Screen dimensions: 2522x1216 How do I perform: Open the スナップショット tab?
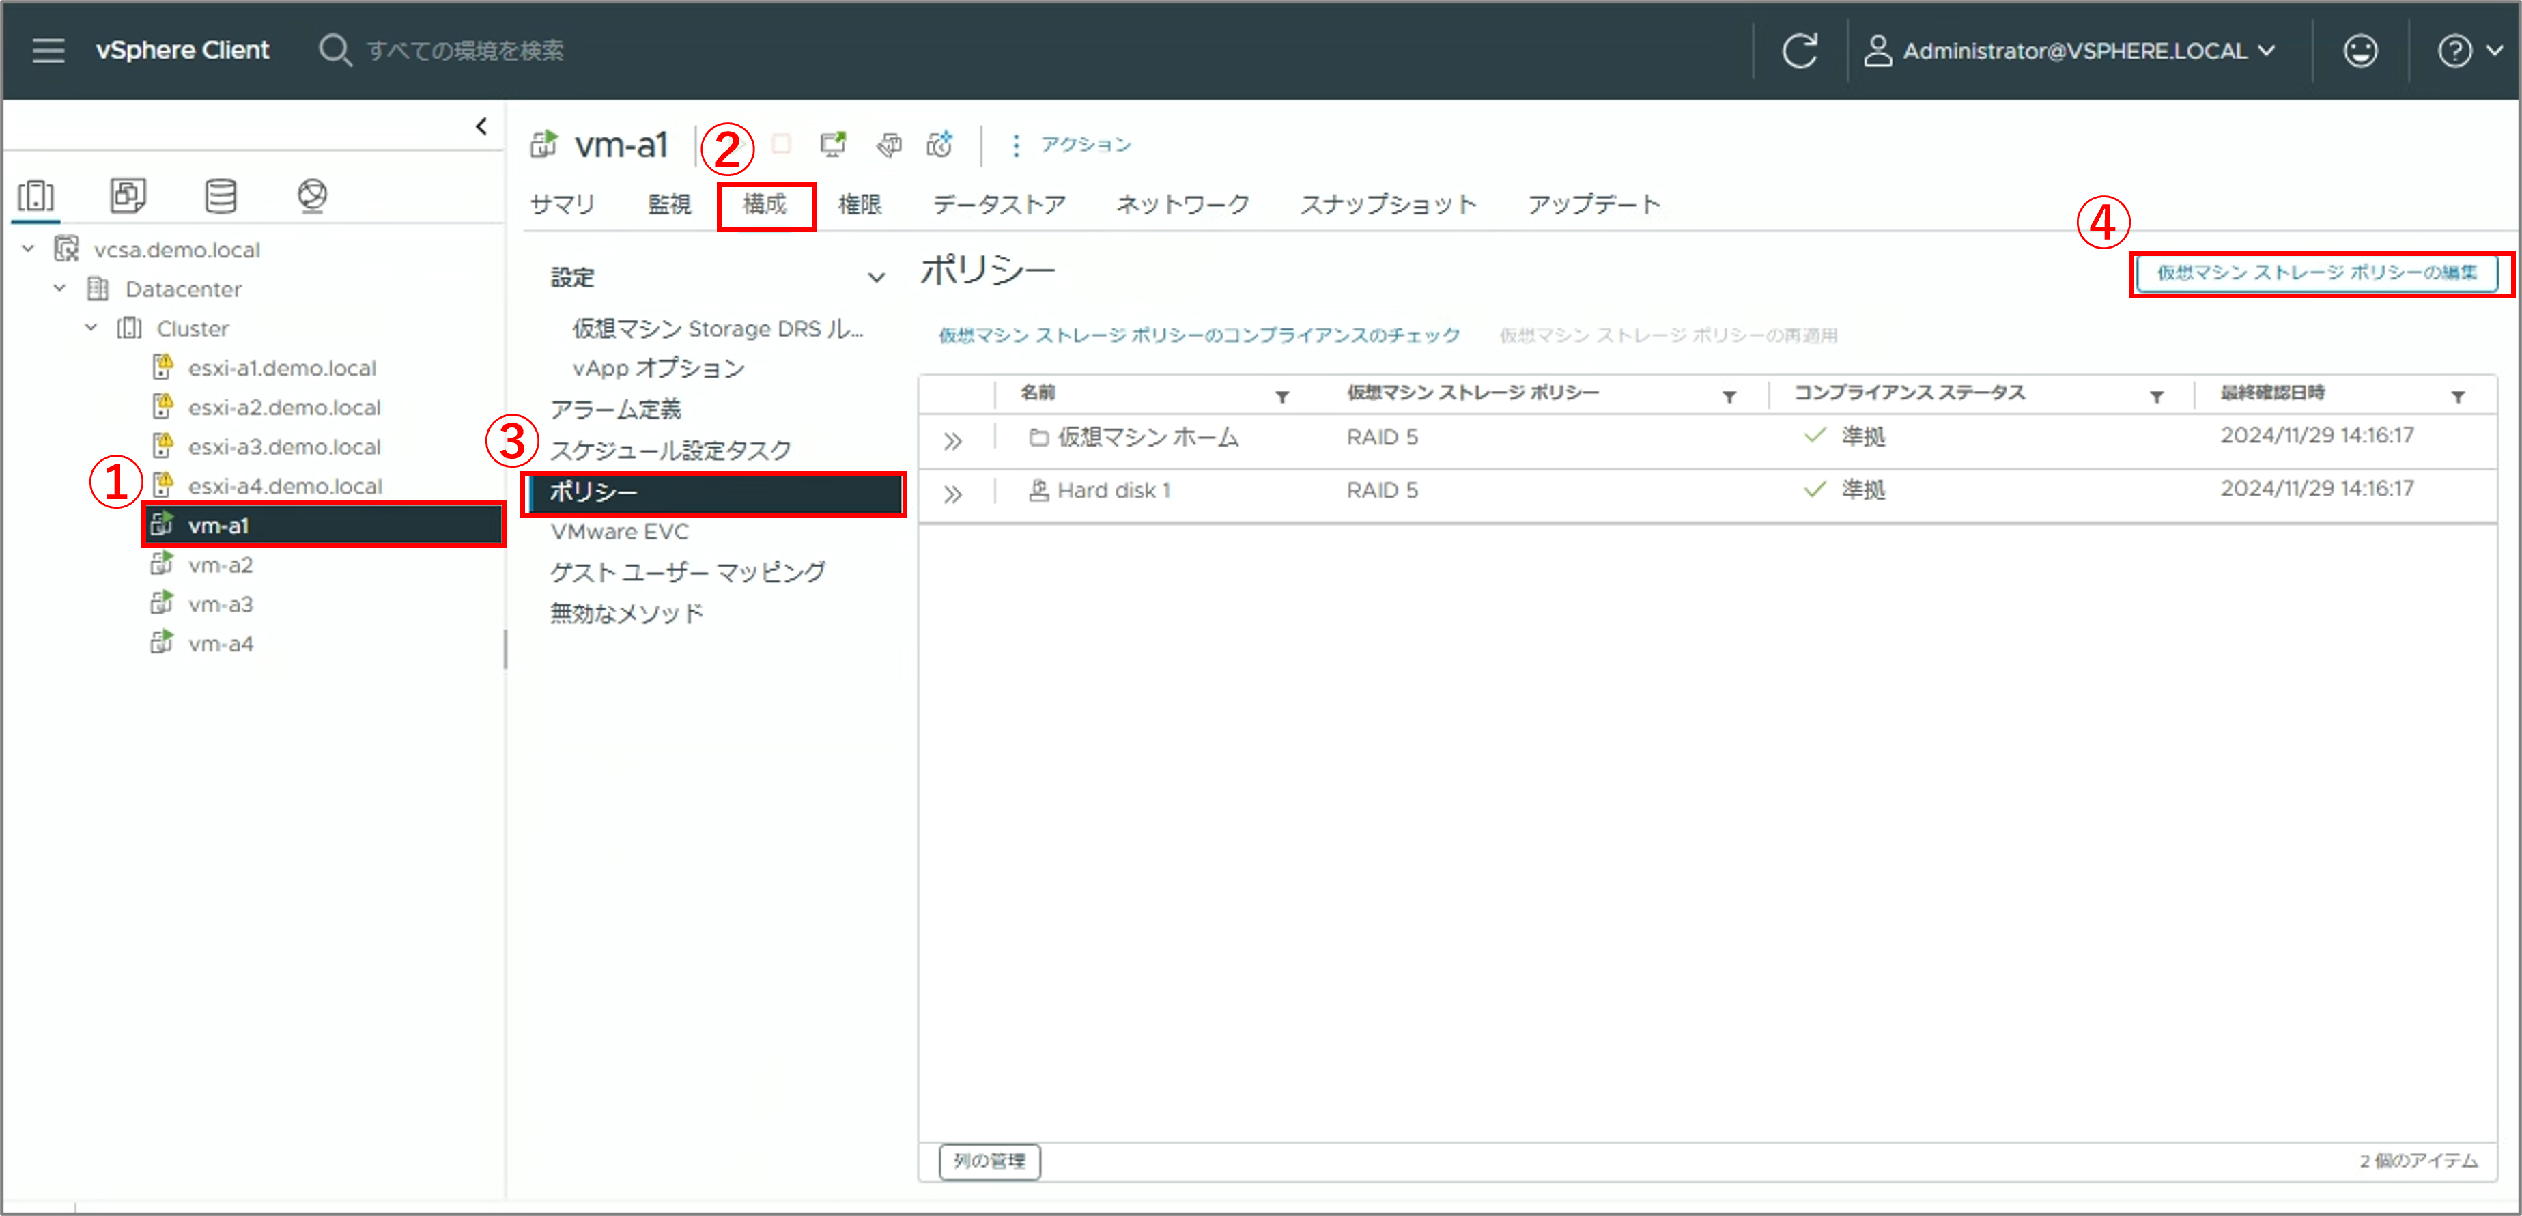(1387, 203)
